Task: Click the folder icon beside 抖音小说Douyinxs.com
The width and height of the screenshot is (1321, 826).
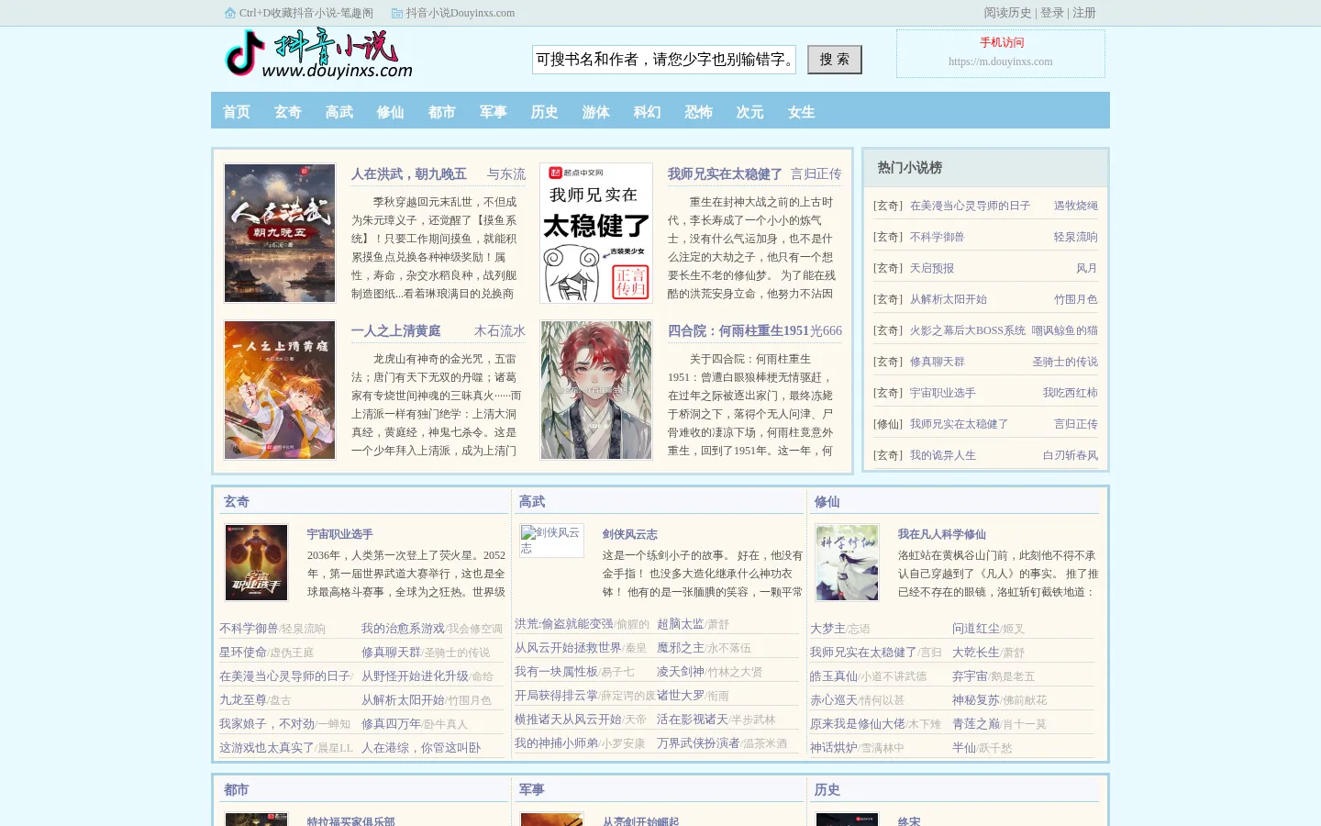Action: [397, 13]
